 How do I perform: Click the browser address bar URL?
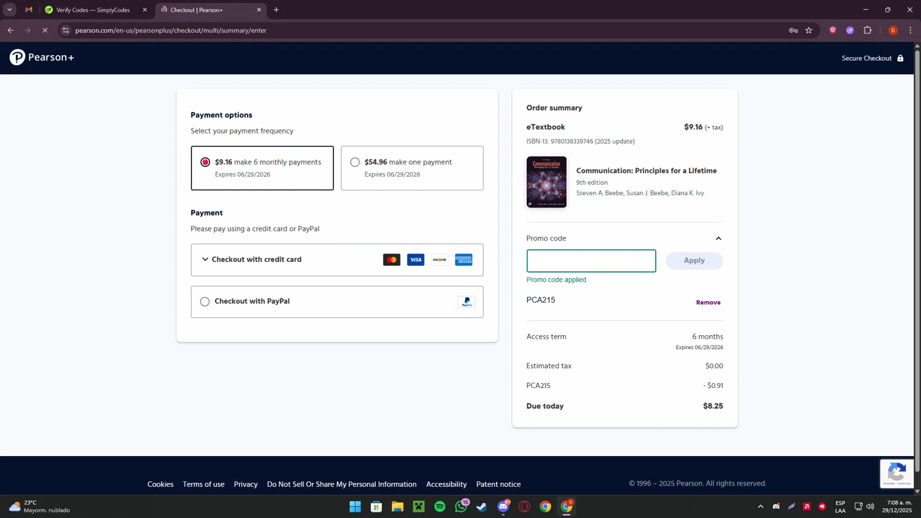tap(171, 30)
